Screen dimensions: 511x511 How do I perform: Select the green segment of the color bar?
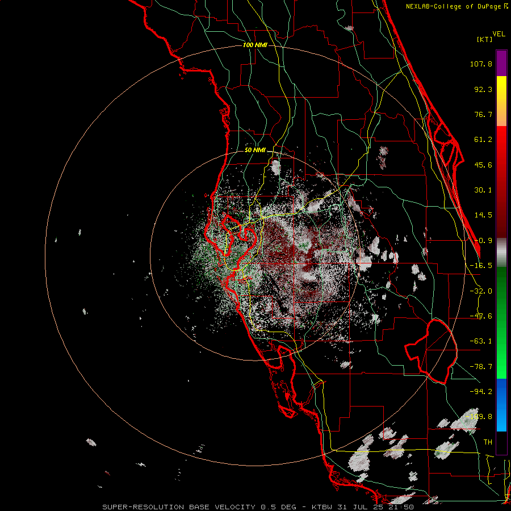501,322
